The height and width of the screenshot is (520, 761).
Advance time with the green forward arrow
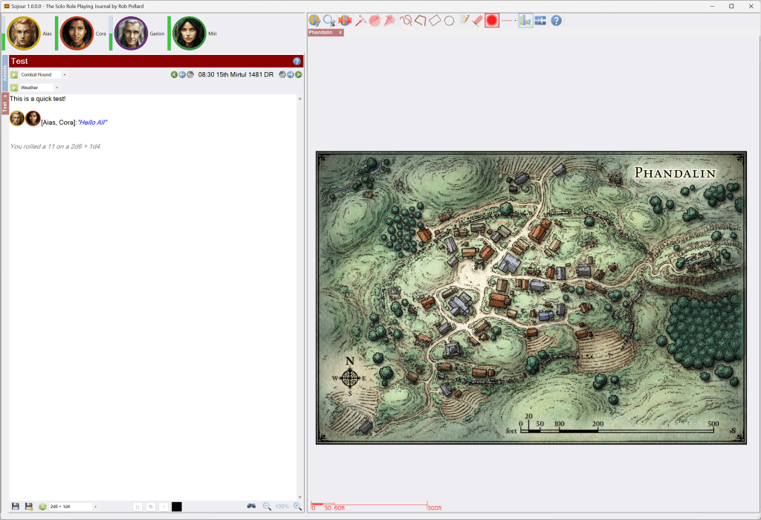[299, 74]
